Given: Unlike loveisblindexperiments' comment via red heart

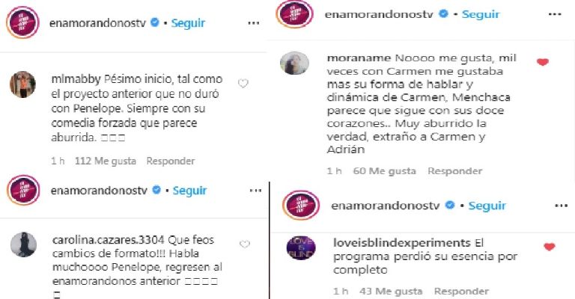Looking at the screenshot, I should (x=549, y=247).
